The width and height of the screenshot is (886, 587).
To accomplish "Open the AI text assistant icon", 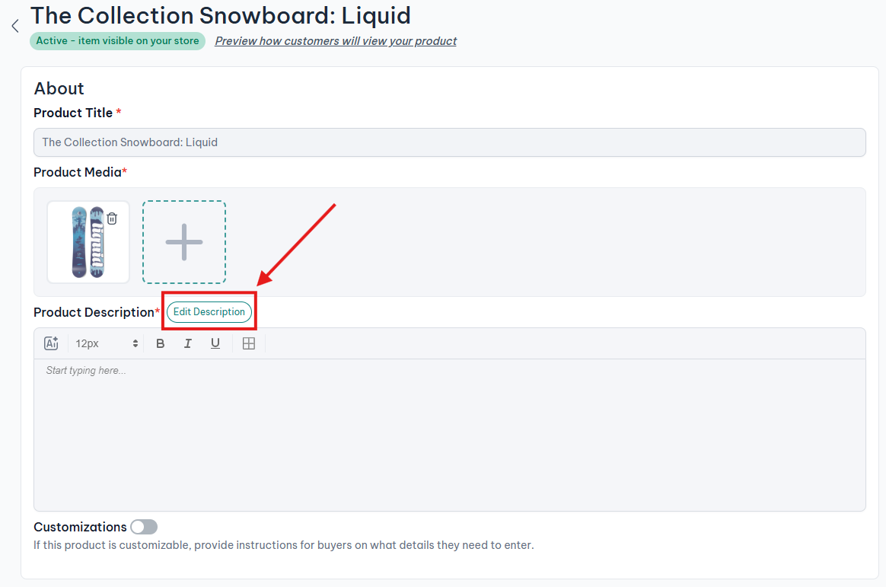I will click(52, 343).
